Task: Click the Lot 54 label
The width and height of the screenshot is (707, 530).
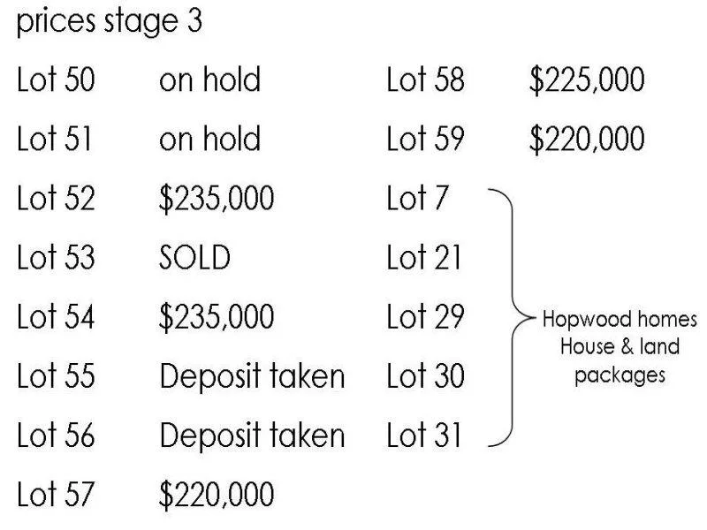Action: [56, 317]
